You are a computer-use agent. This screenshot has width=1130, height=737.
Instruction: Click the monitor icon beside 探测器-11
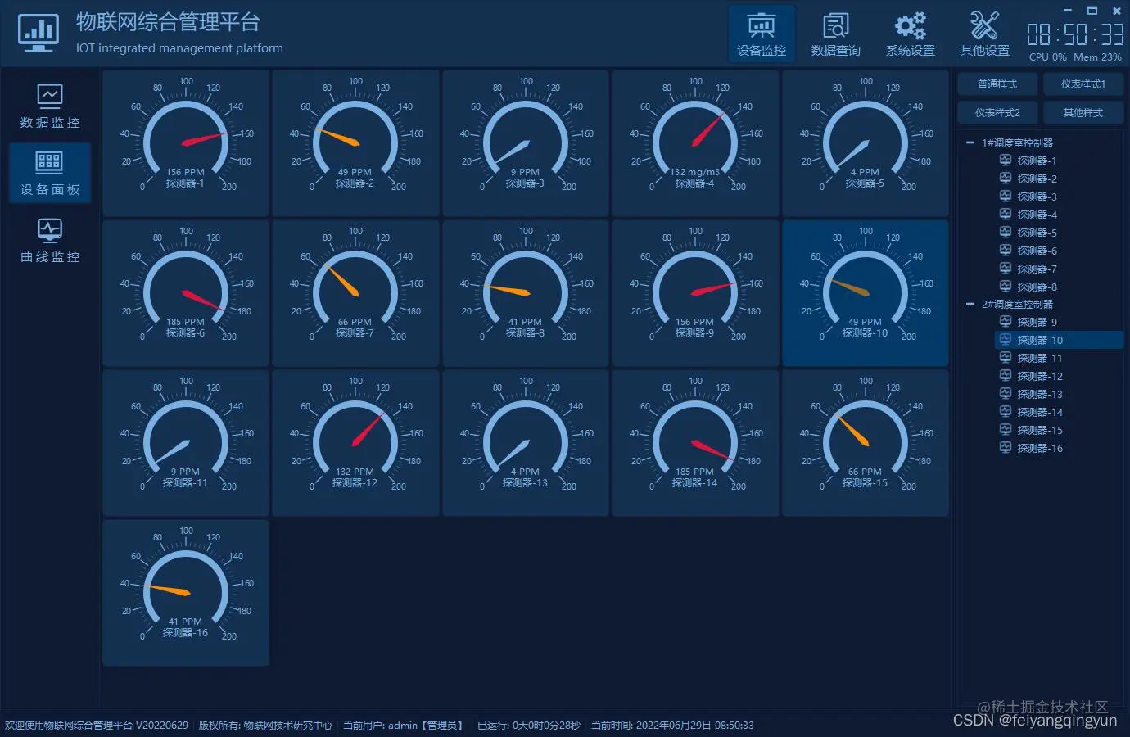coord(1006,358)
